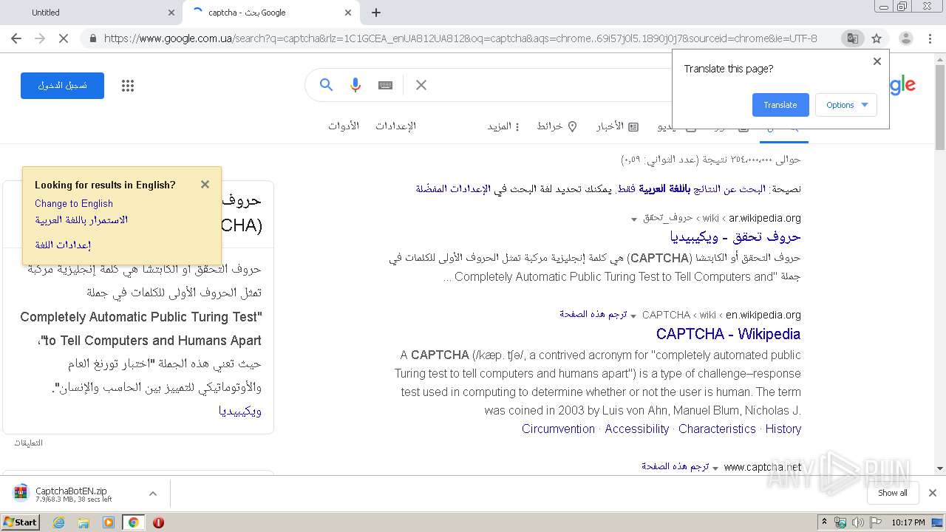Click ويكيبيديا link in knowledge panel
Image resolution: width=946 pixels, height=532 pixels.
[x=240, y=412]
